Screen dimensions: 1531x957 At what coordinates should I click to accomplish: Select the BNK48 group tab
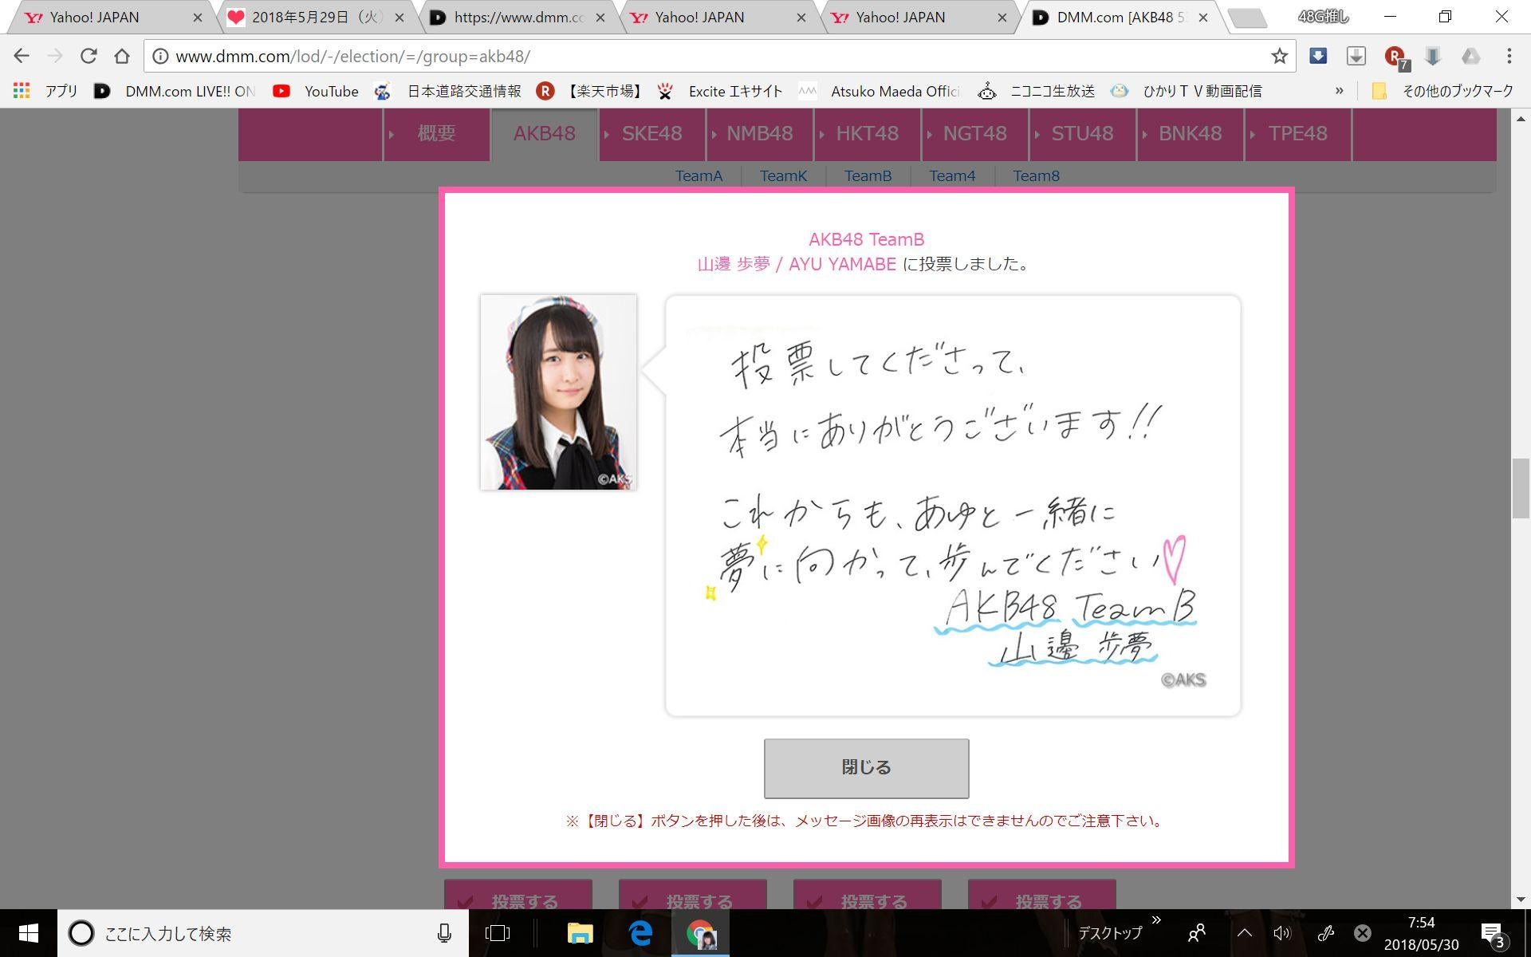tap(1190, 133)
